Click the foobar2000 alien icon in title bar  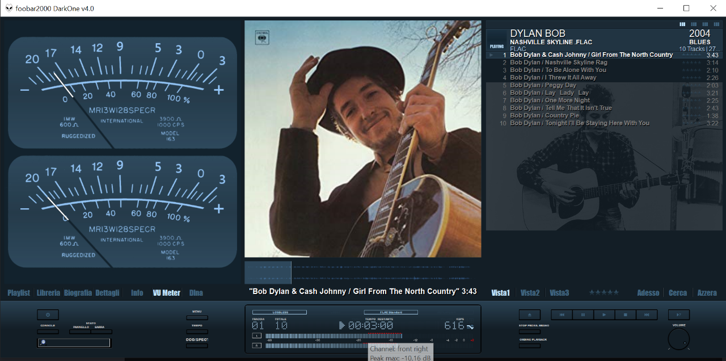[9, 8]
